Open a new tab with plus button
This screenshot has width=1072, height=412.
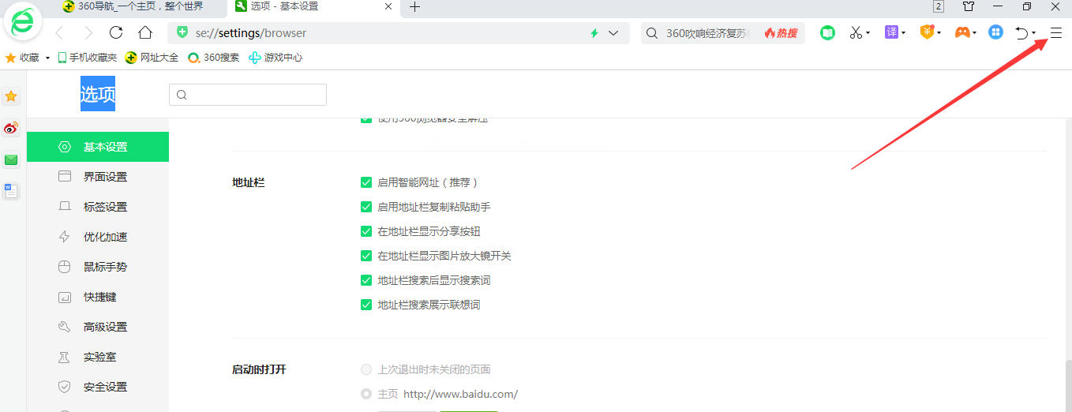pos(414,7)
